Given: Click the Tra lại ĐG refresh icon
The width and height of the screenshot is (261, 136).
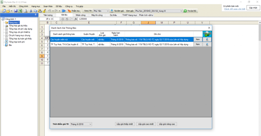Looking at the screenshot, I should click(185, 11).
